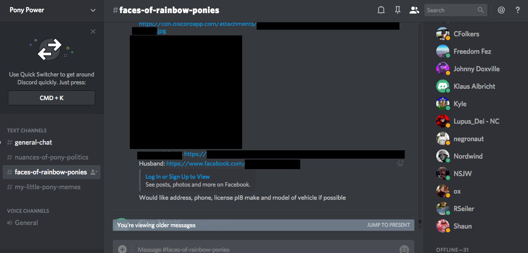
Task: Show pinned messages with pin icon
Action: point(397,10)
